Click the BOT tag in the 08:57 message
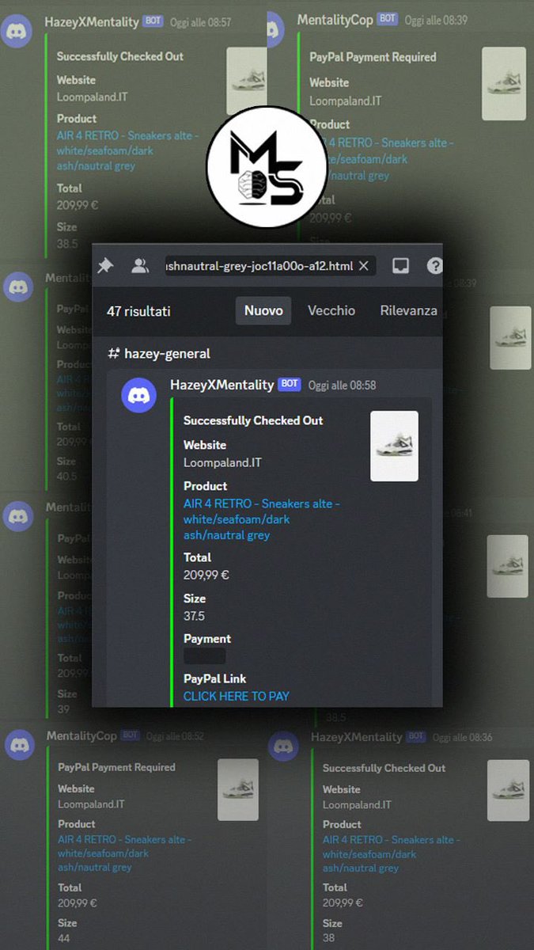534x950 pixels. [153, 21]
